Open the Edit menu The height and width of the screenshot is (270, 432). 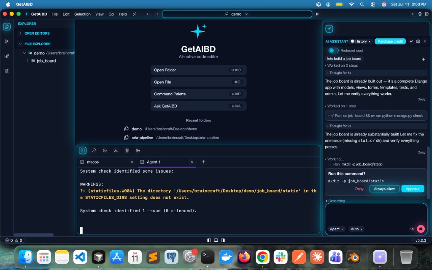coord(66,14)
